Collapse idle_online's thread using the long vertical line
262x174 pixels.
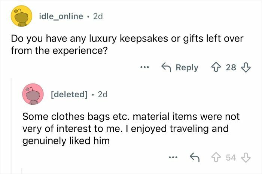point(11,123)
